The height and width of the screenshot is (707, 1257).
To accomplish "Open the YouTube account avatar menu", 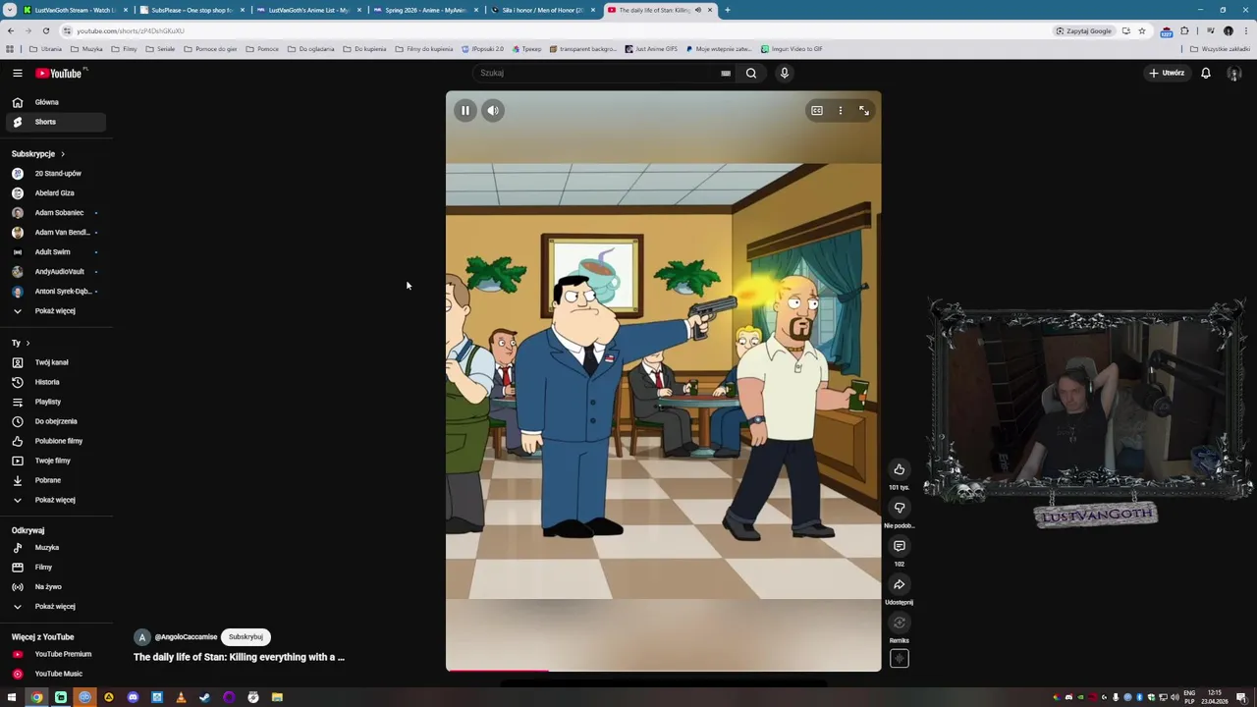I will 1234,73.
